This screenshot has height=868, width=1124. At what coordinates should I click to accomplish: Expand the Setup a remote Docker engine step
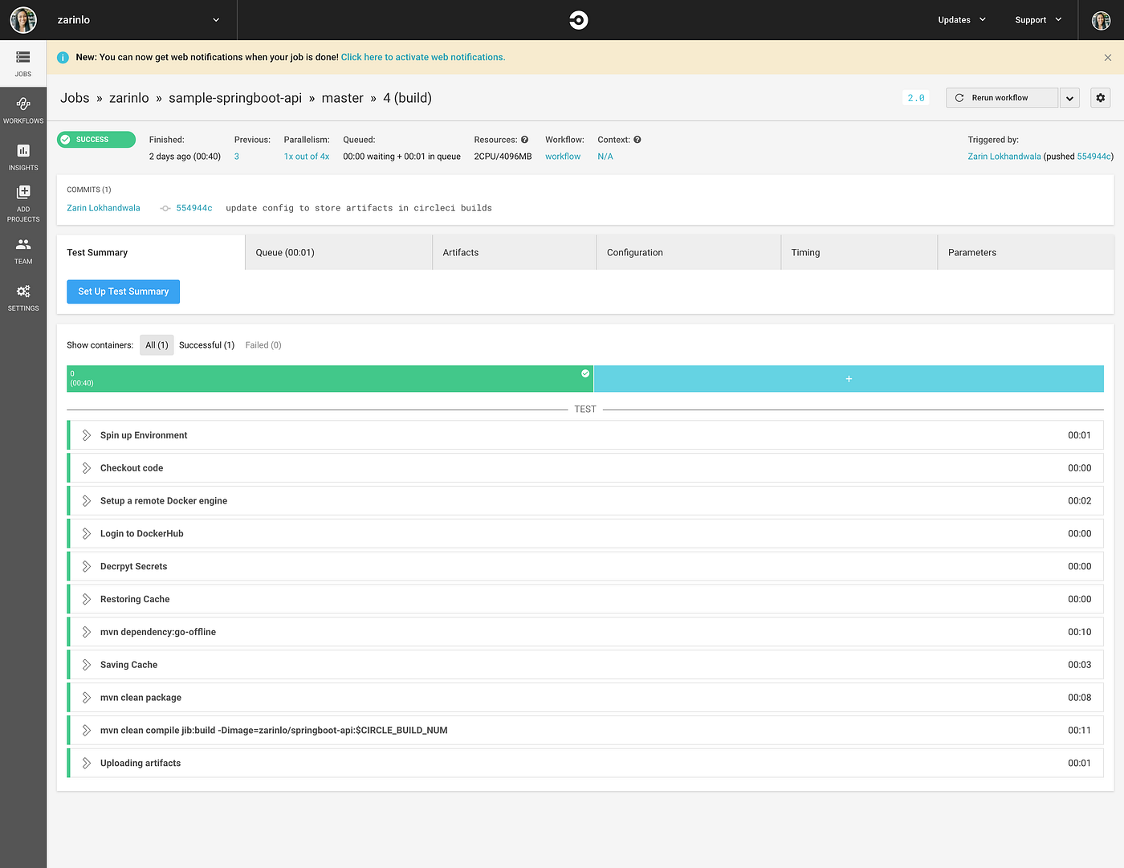(x=585, y=501)
